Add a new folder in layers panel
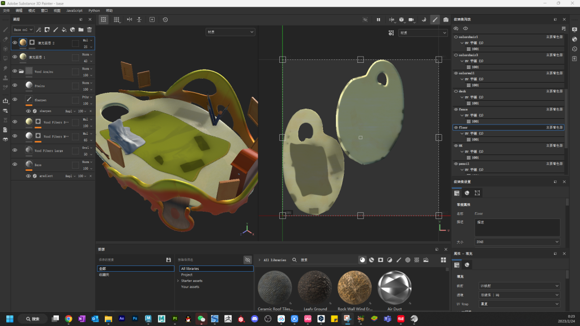This screenshot has height=326, width=580. (81, 29)
